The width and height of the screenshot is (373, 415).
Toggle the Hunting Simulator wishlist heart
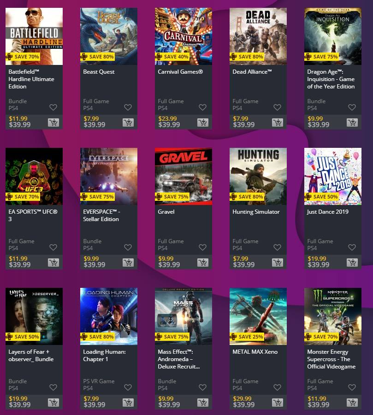[278, 247]
